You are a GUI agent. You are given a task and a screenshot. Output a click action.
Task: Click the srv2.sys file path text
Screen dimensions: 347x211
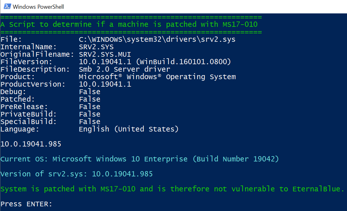[x=157, y=39]
